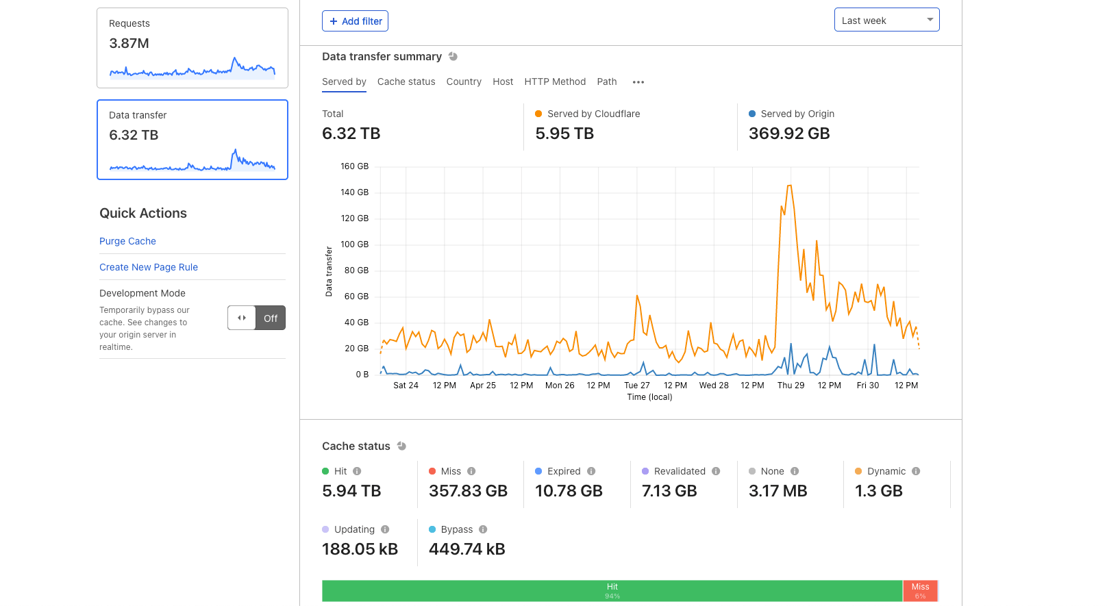Switch to the Country tab

(x=464, y=81)
